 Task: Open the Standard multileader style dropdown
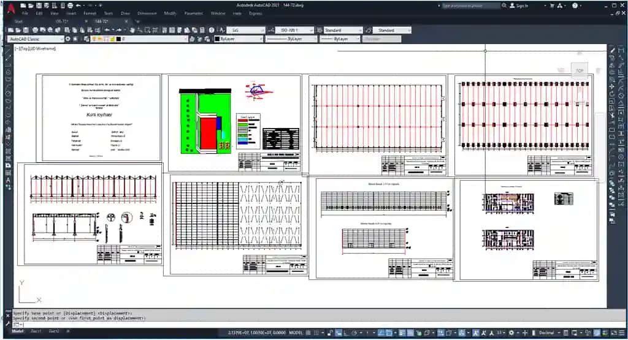(x=392, y=30)
